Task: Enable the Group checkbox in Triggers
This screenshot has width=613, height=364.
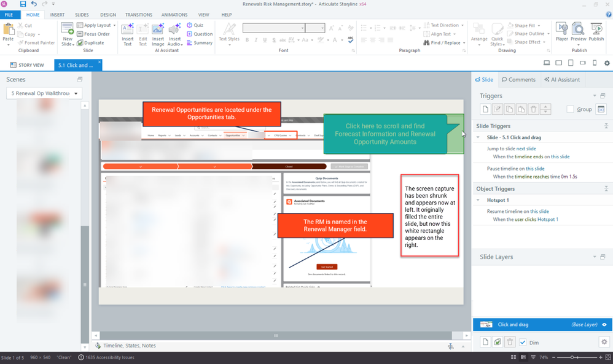Action: pos(571,109)
